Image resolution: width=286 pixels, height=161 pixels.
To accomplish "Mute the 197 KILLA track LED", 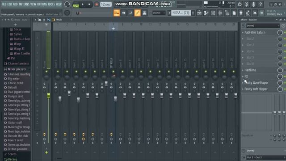I will point(113,72).
